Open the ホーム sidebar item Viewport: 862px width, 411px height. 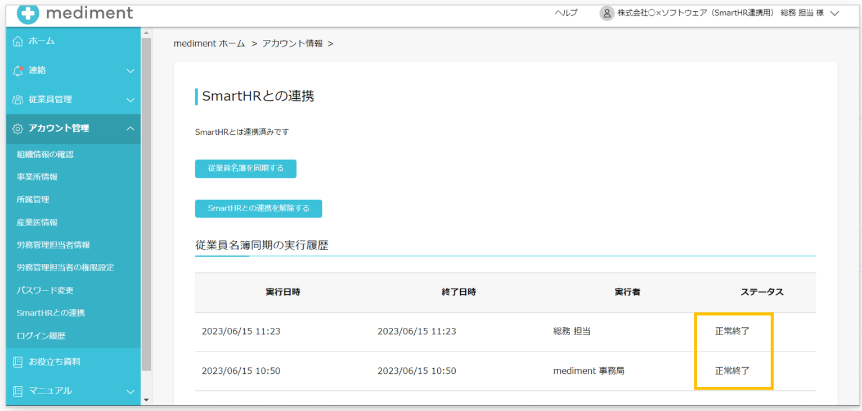[73, 41]
